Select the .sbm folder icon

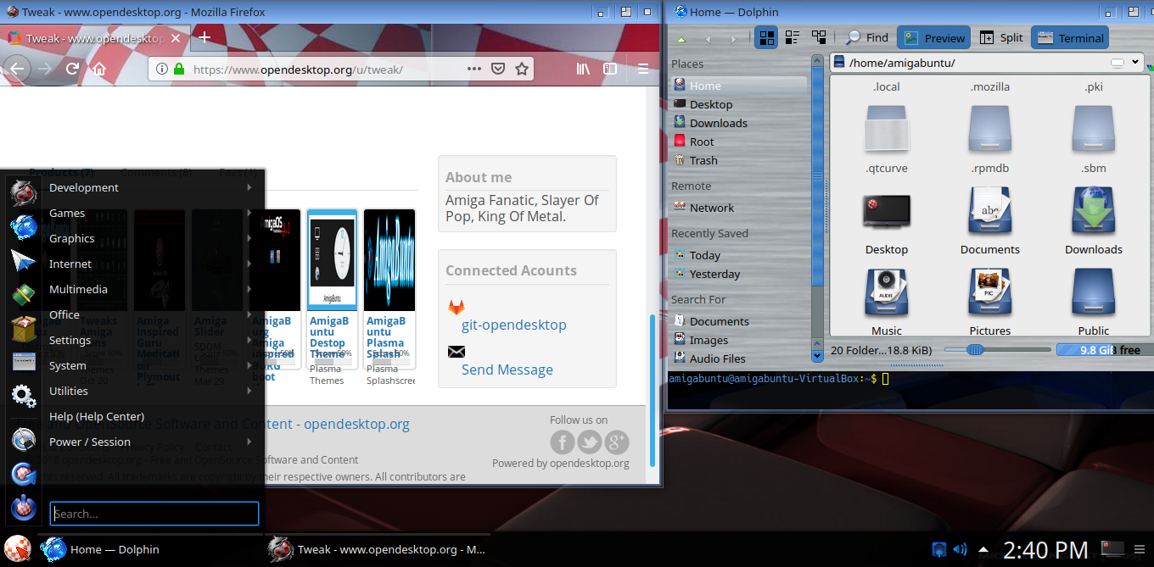1094,130
